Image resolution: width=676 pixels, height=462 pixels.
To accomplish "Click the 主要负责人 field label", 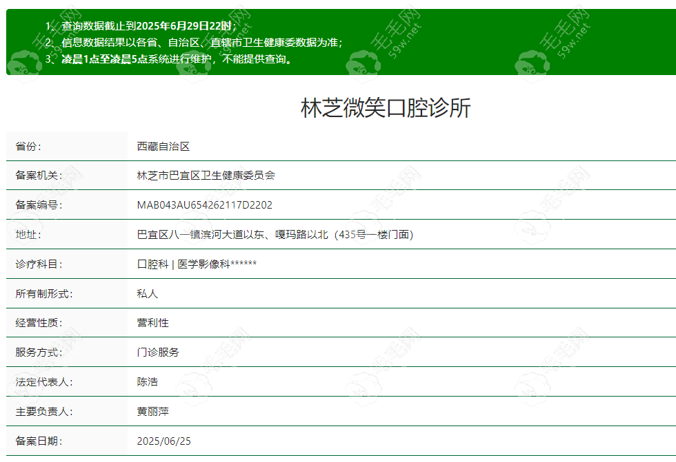I will pos(44,411).
